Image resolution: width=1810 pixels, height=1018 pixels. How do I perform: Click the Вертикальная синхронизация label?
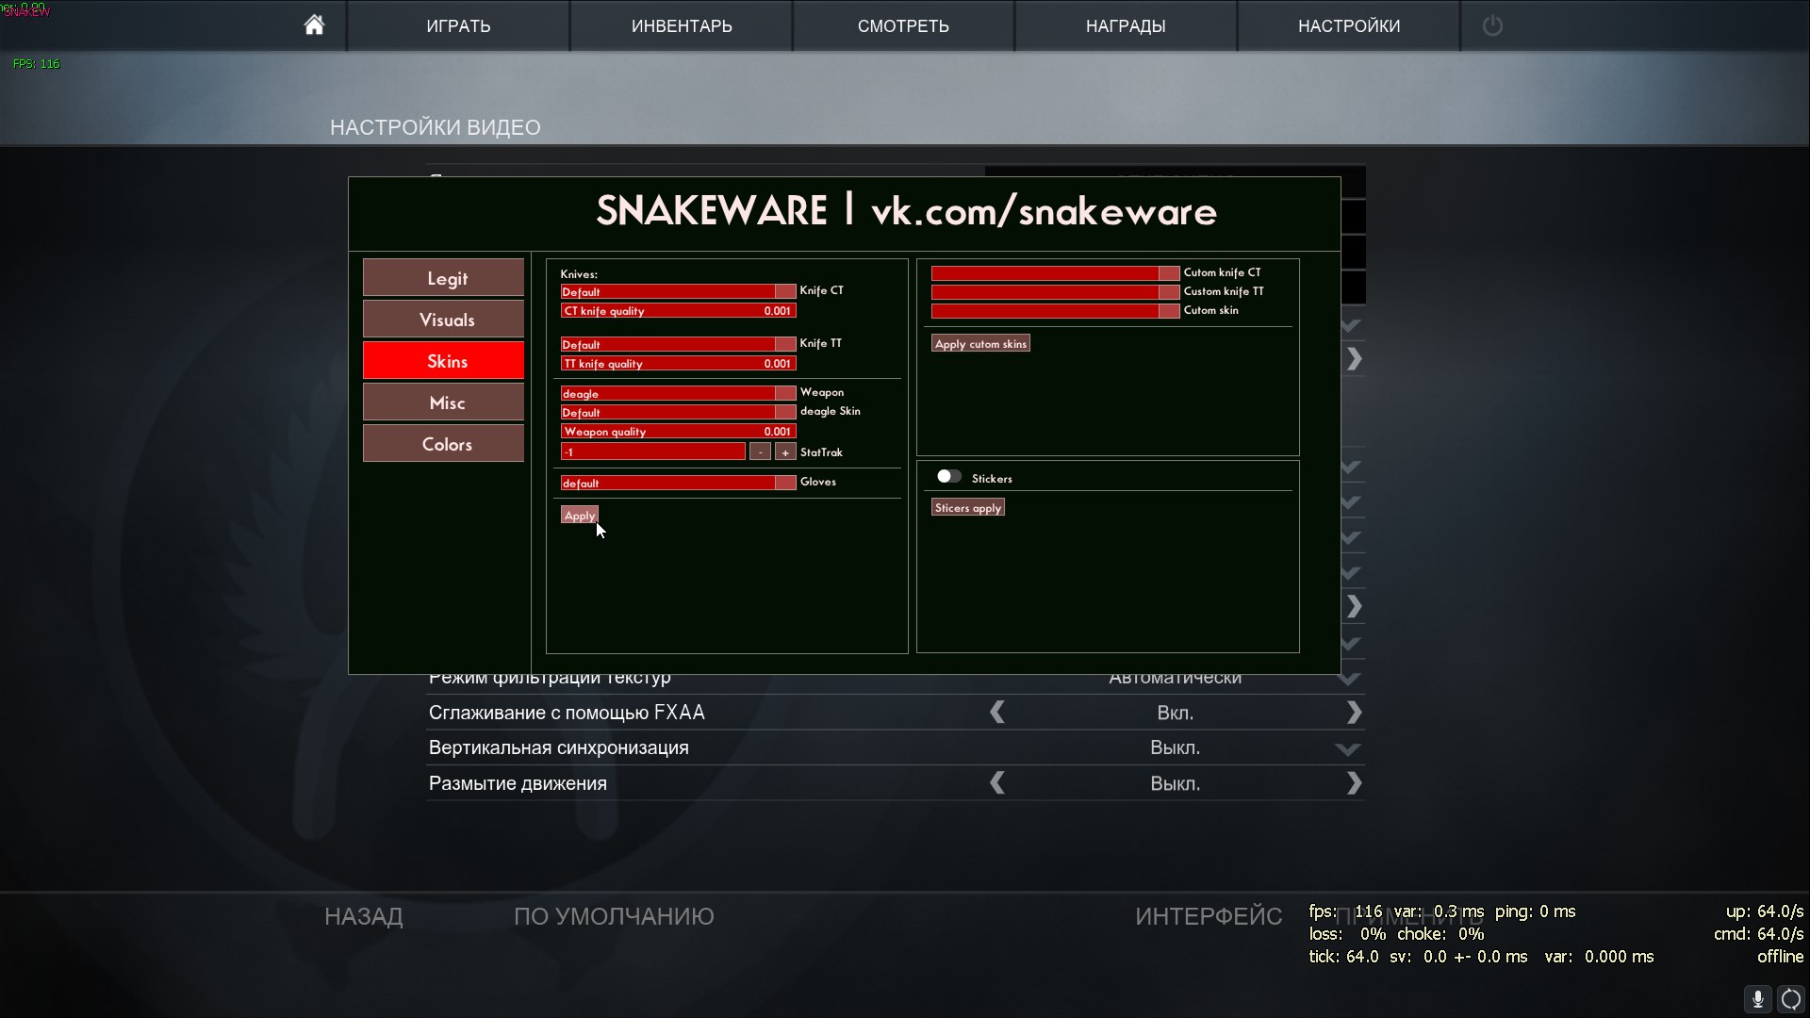pyautogui.click(x=558, y=747)
